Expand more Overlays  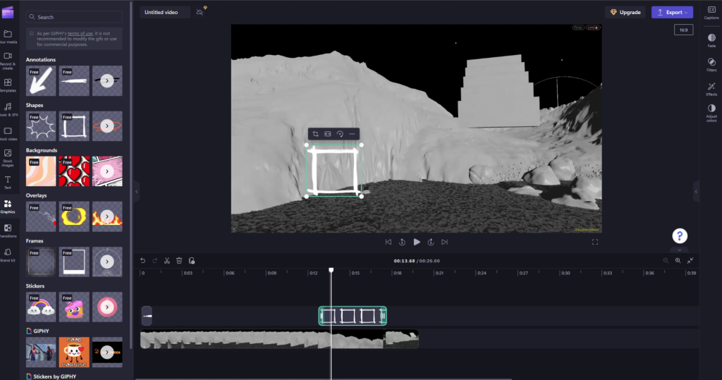(x=107, y=216)
